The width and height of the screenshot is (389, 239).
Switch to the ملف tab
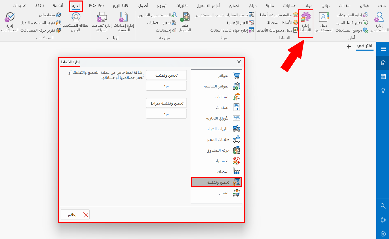(x=382, y=6)
